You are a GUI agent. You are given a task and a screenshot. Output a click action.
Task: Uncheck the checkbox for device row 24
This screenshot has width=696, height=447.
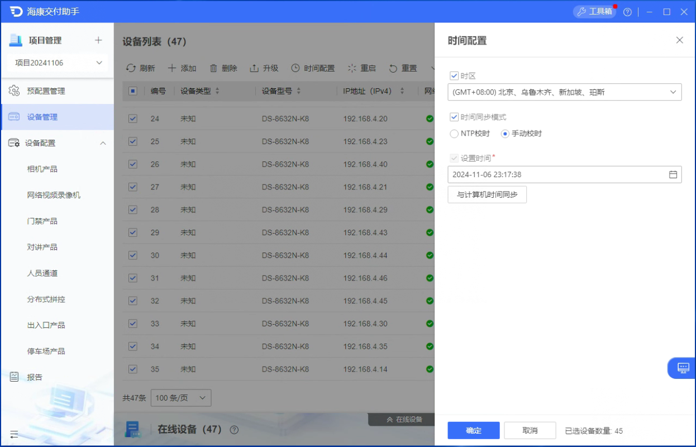click(133, 118)
